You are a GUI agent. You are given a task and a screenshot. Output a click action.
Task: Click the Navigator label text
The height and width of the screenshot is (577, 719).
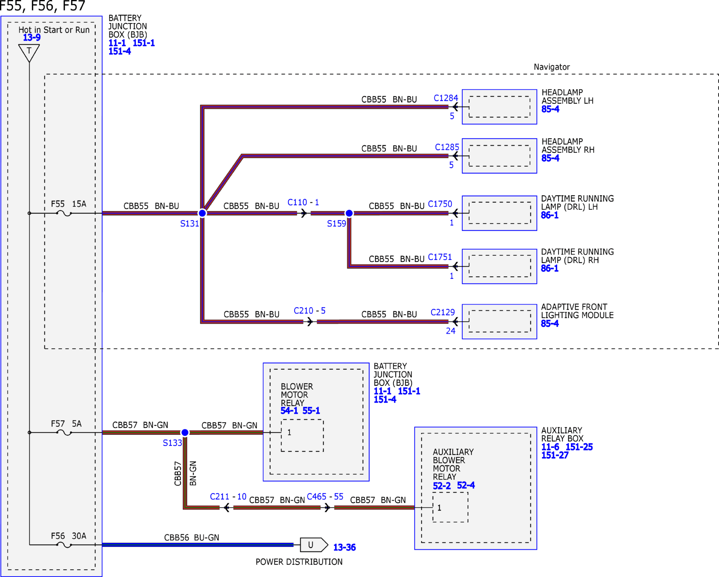pyautogui.click(x=552, y=67)
